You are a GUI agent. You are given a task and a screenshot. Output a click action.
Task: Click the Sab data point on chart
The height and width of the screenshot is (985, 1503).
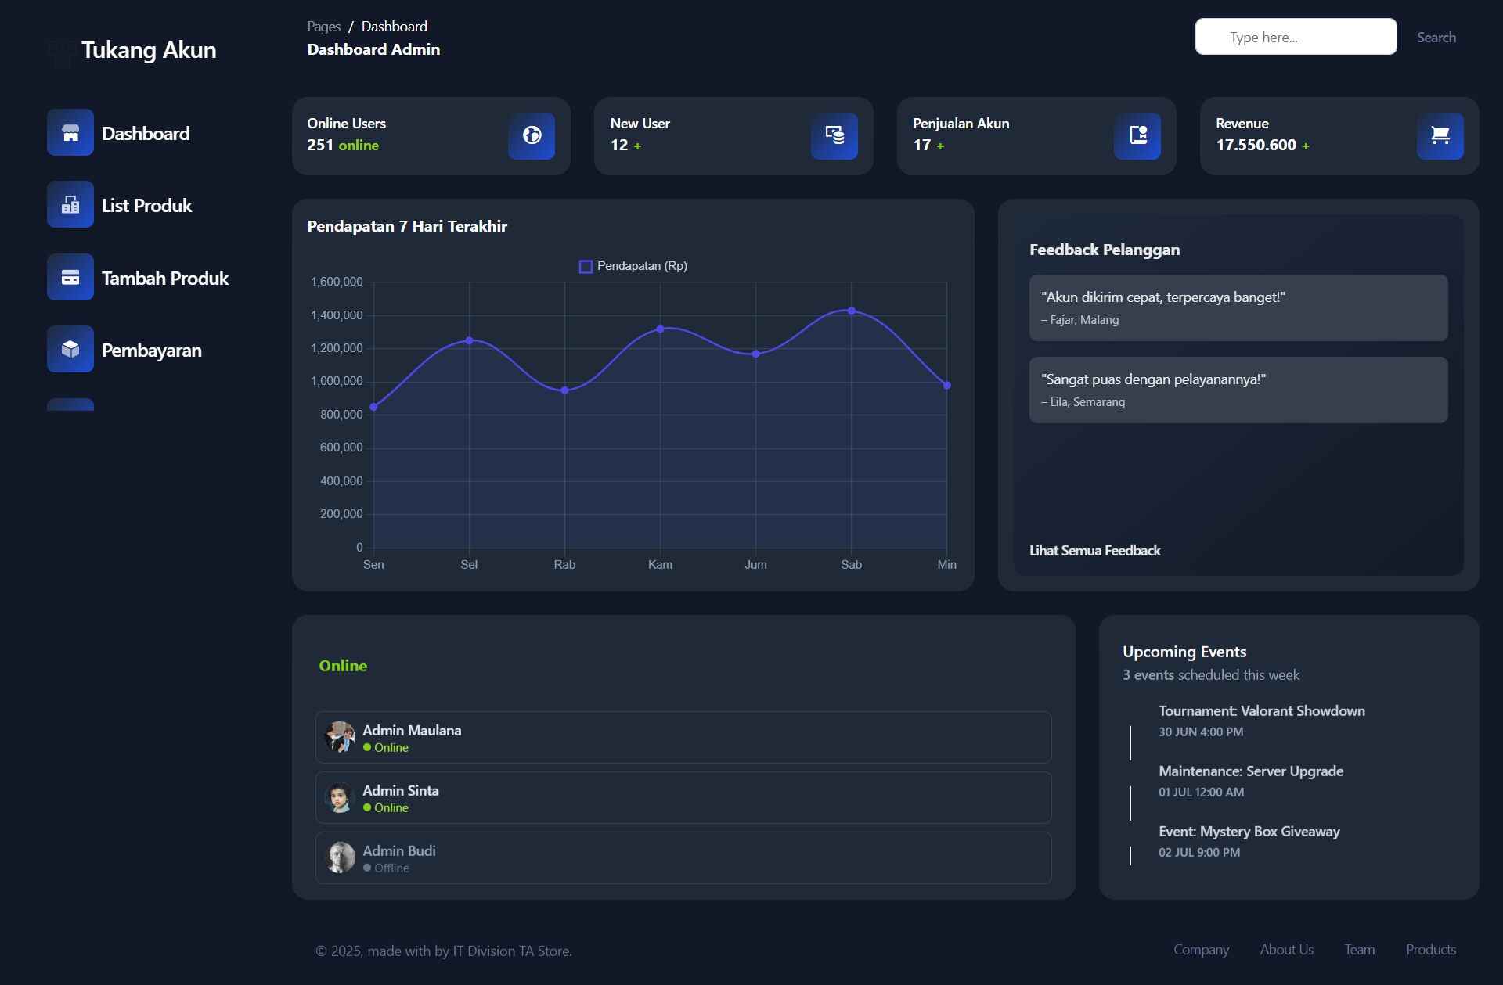coord(852,311)
